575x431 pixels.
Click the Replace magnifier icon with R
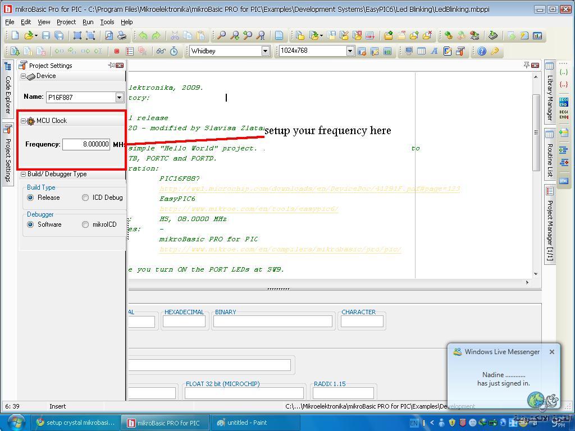click(x=261, y=35)
